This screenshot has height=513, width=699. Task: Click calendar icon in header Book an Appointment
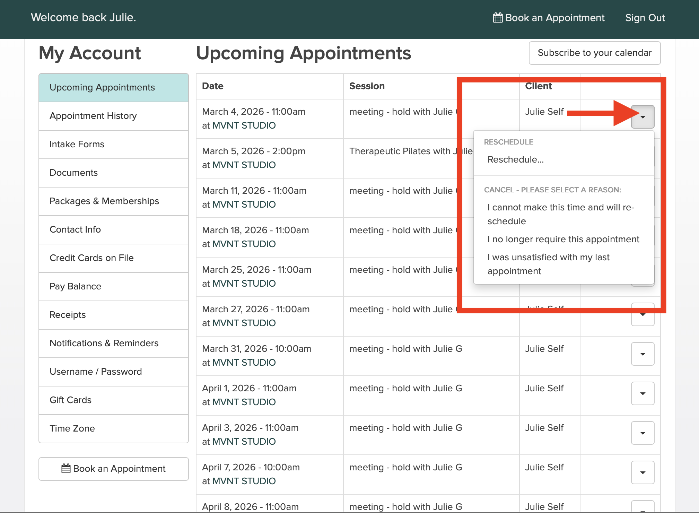point(498,18)
